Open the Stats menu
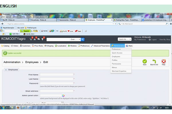This screenshot has width=172, height=114. click(x=129, y=46)
